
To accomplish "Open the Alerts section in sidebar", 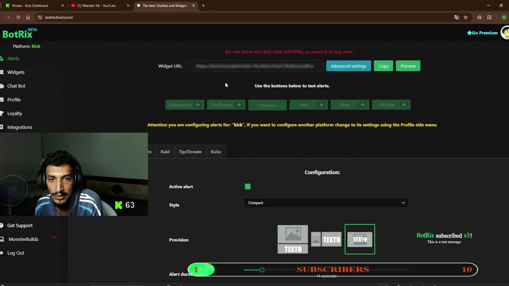I will [x=13, y=58].
